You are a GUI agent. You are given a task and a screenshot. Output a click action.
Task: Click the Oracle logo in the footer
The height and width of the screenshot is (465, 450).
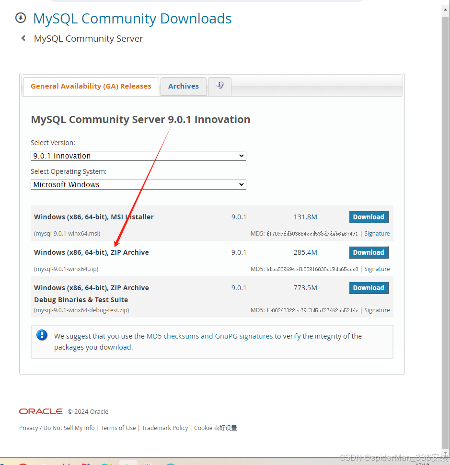40,411
